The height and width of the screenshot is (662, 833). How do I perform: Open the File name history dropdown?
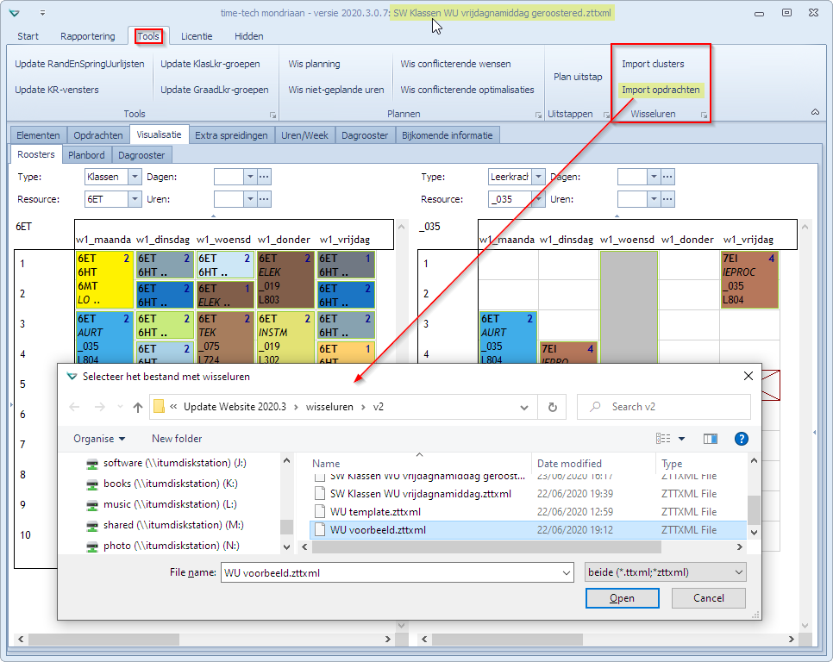(x=567, y=573)
